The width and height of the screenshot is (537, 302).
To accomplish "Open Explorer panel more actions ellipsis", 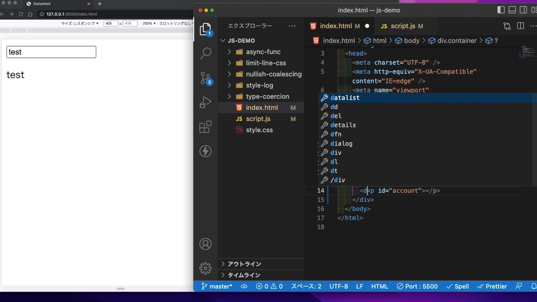I will point(292,26).
